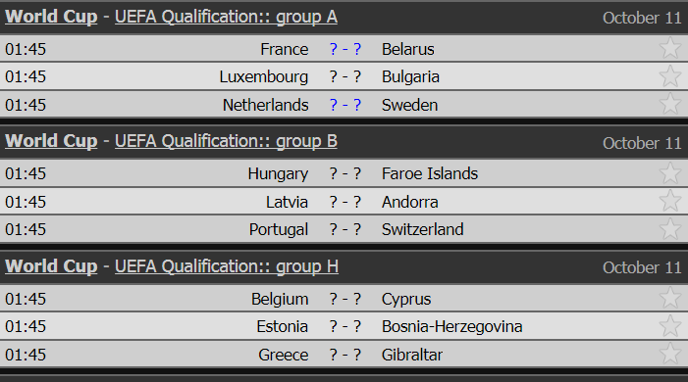Star the France vs Belarus match
Image resolution: width=688 pixels, height=382 pixels.
pyautogui.click(x=670, y=48)
